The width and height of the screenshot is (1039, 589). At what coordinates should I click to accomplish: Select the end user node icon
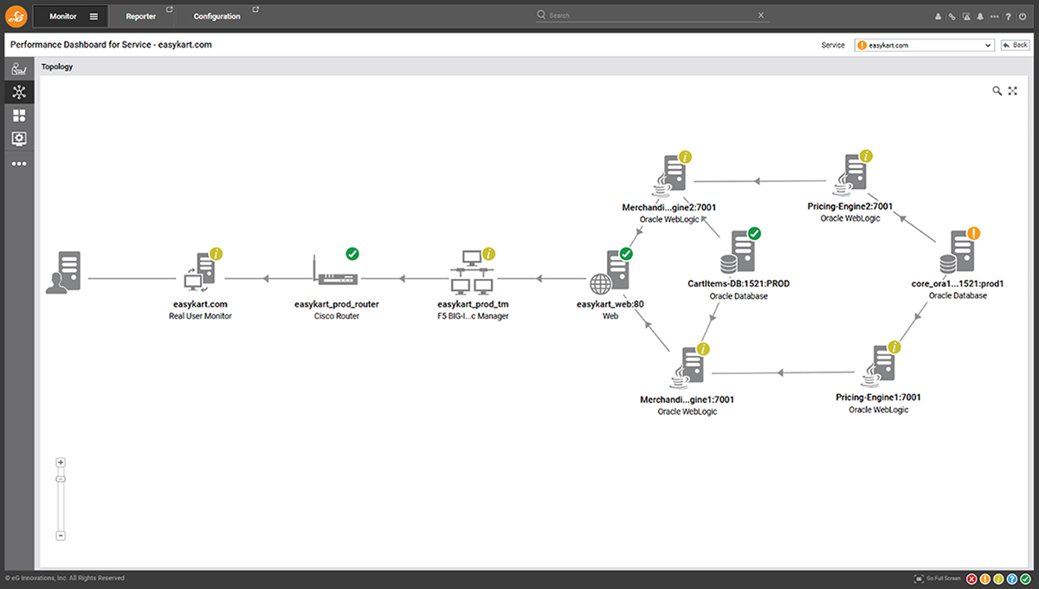(x=63, y=272)
